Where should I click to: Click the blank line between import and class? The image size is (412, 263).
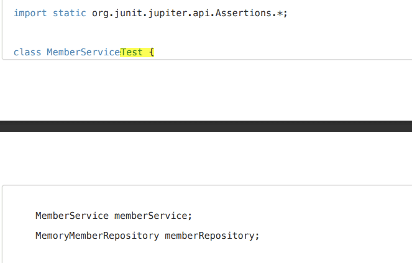pos(124,33)
